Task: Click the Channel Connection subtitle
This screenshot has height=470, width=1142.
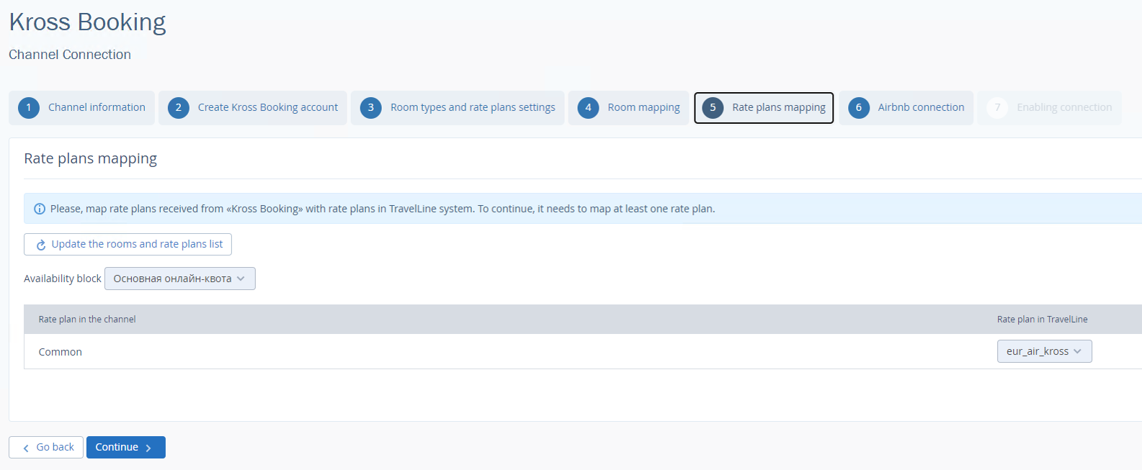Action: click(70, 55)
